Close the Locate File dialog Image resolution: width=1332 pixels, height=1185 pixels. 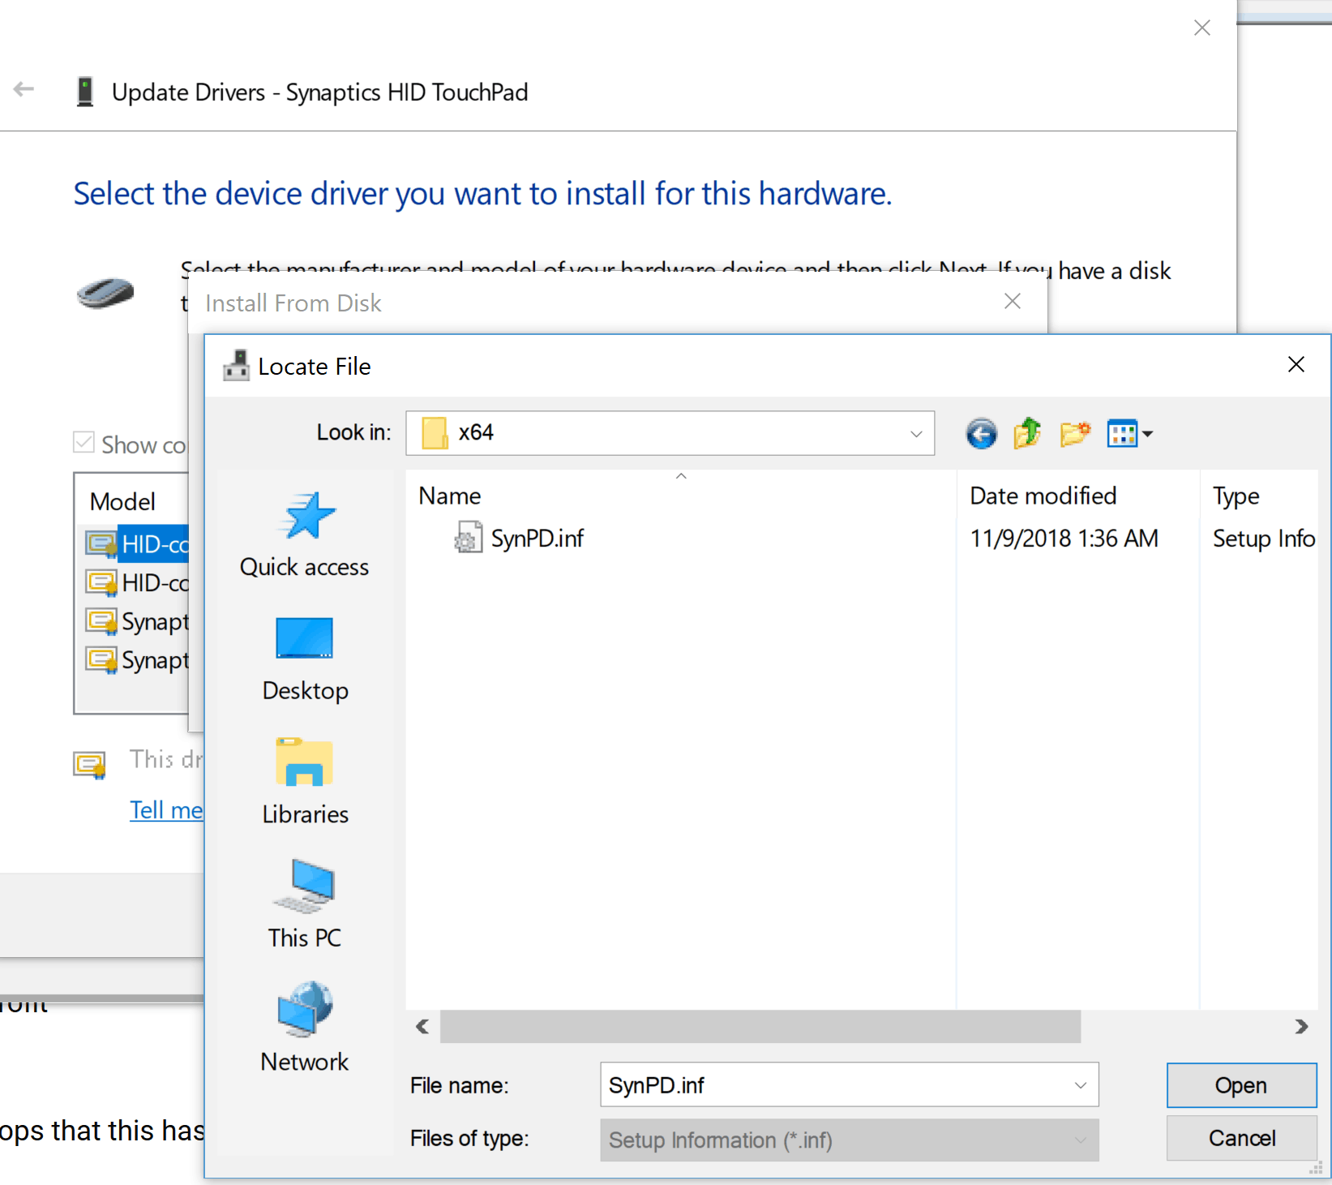click(1296, 365)
